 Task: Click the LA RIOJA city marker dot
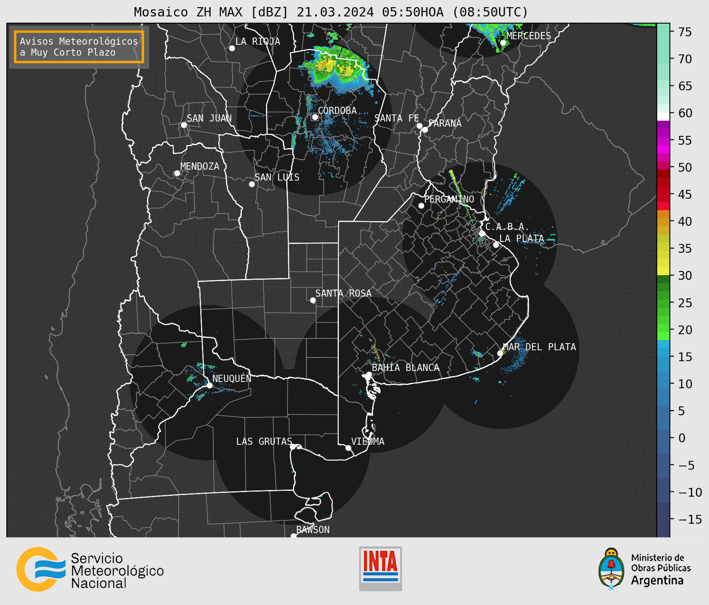232,48
